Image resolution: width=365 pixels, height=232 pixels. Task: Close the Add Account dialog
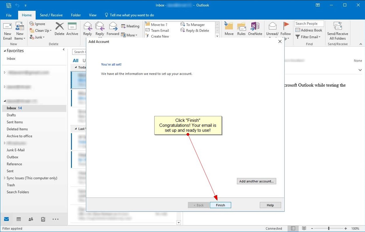280,41
